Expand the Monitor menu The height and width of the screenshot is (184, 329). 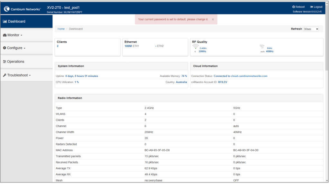13,35
